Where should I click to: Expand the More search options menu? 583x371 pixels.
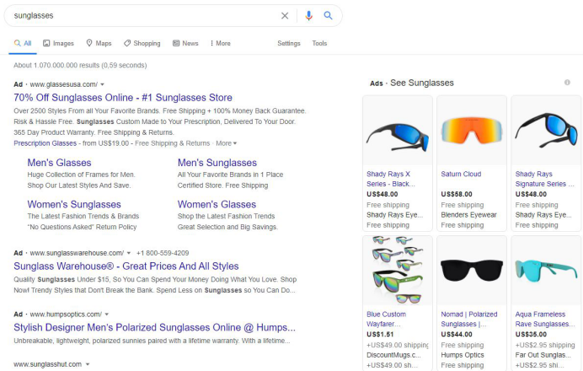tap(221, 43)
